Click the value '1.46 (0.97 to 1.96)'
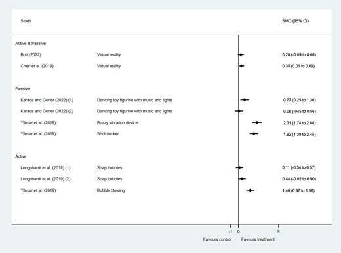341x253 pixels. pos(298,190)
